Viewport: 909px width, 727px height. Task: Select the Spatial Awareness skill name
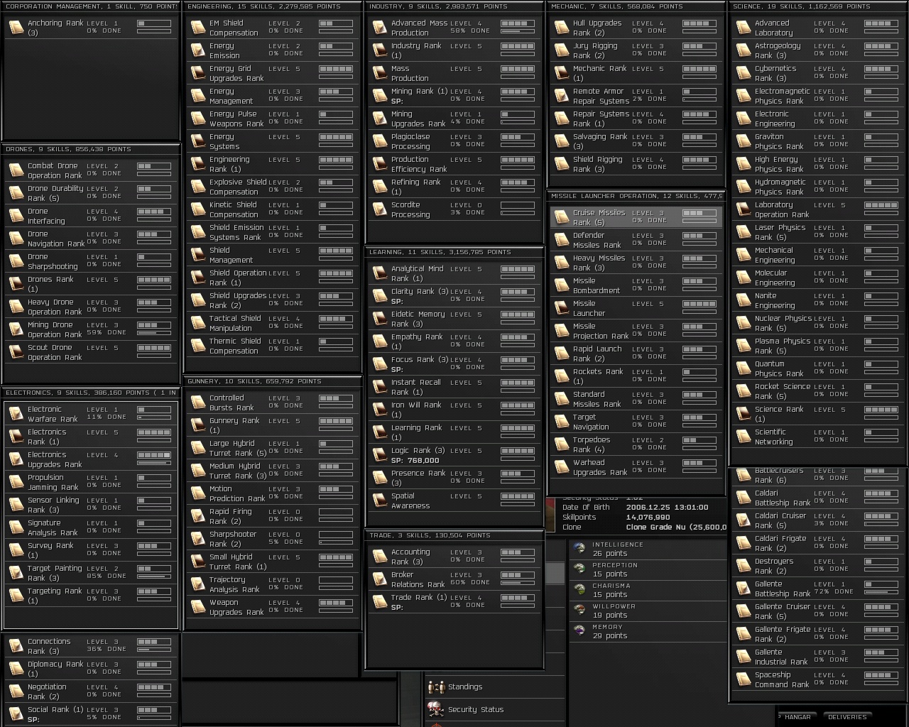pyautogui.click(x=410, y=501)
